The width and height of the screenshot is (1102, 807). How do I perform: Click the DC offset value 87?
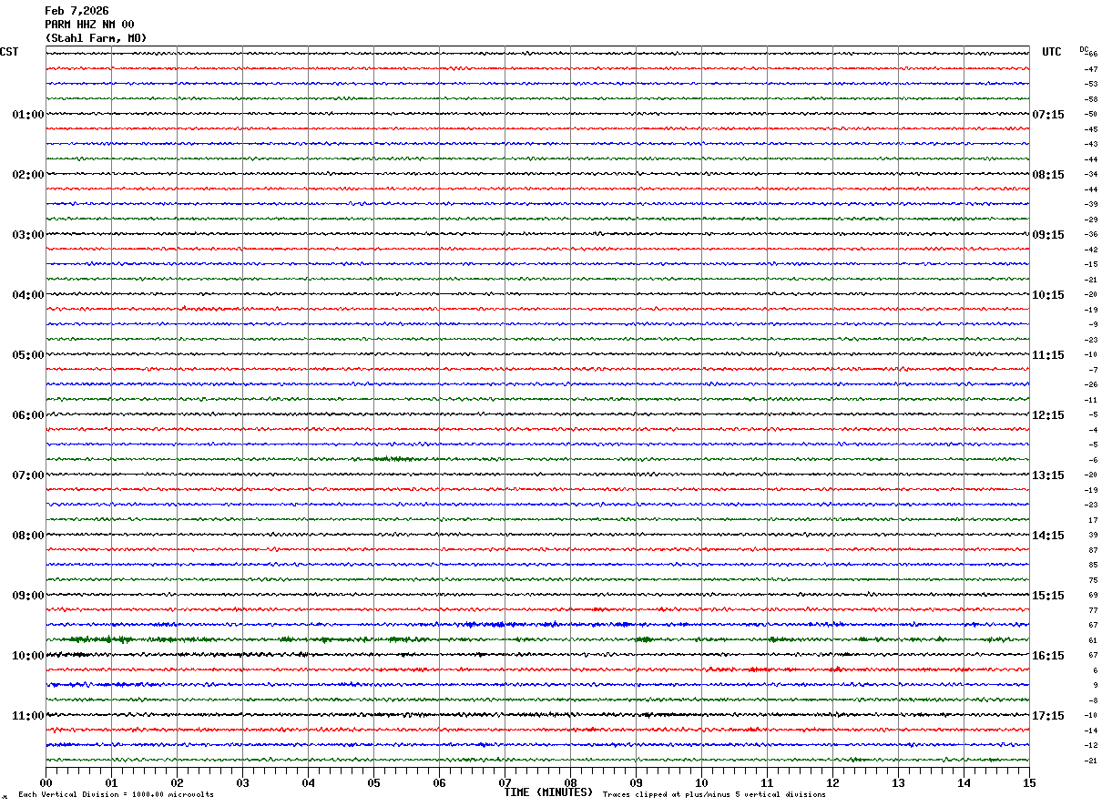coord(1093,550)
